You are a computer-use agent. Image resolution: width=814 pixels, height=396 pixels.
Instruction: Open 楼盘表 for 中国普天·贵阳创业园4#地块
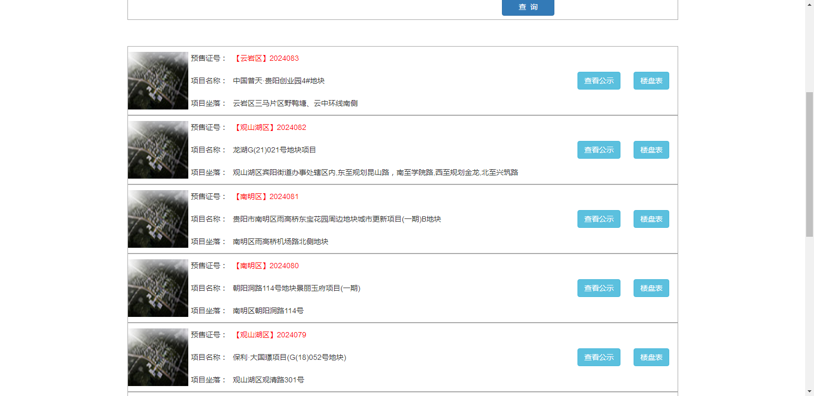[651, 81]
